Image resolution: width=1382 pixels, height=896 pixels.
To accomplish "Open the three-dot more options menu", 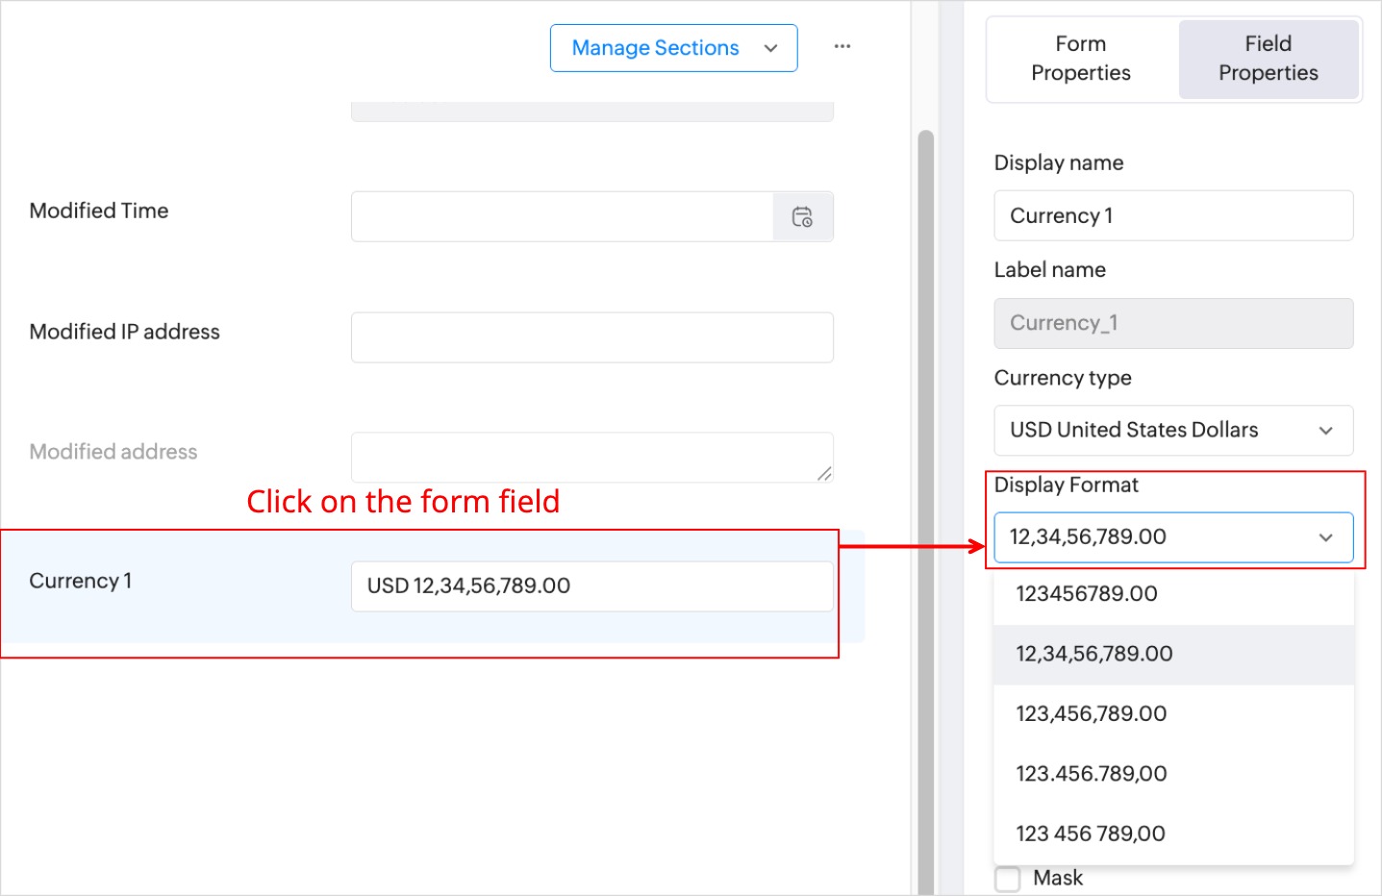I will [842, 46].
